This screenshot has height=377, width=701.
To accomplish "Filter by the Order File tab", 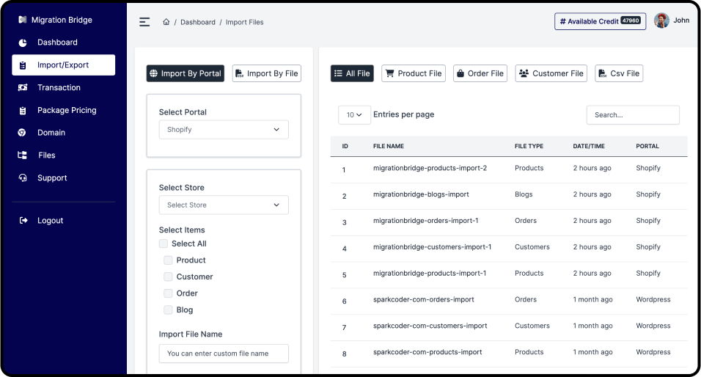I will pyautogui.click(x=480, y=73).
